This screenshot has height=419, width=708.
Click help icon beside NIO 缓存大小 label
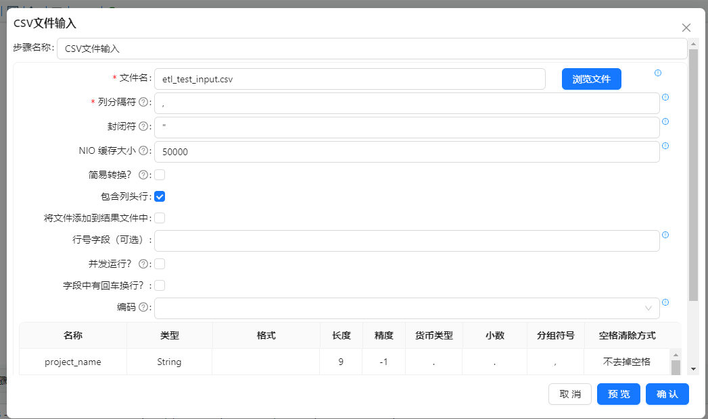tap(143, 151)
